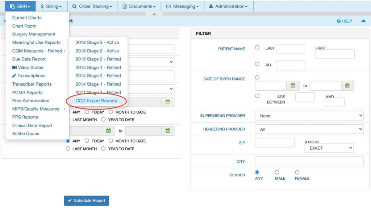Click inside the CITY input field
The height and width of the screenshot is (210, 371).
coord(310,161)
